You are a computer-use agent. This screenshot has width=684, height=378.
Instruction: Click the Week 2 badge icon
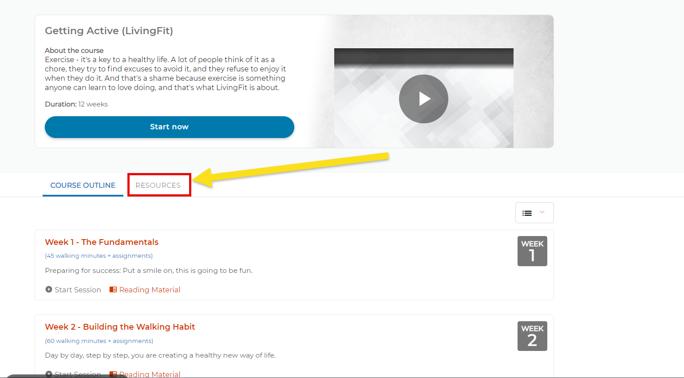532,336
